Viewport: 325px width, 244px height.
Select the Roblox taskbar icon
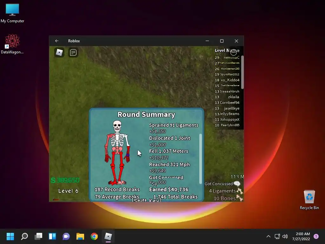pyautogui.click(x=108, y=236)
